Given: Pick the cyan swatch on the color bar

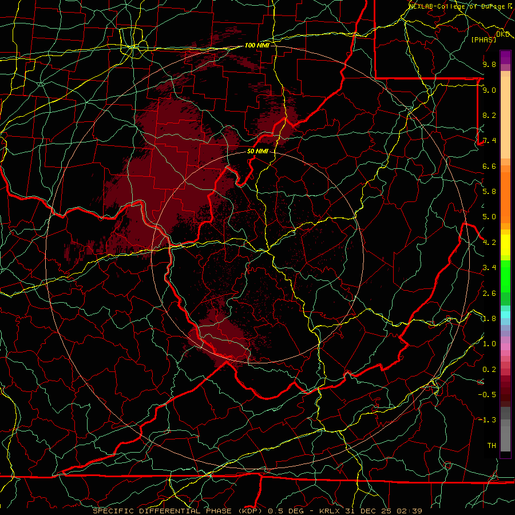Looking at the screenshot, I should [x=505, y=315].
